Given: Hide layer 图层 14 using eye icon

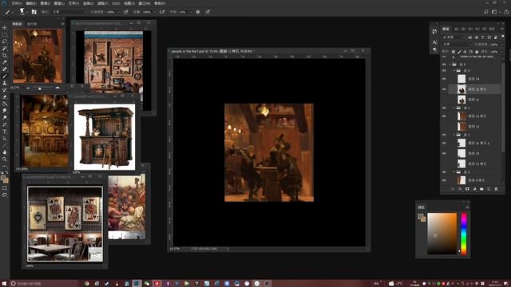Looking at the screenshot, I should [x=444, y=79].
